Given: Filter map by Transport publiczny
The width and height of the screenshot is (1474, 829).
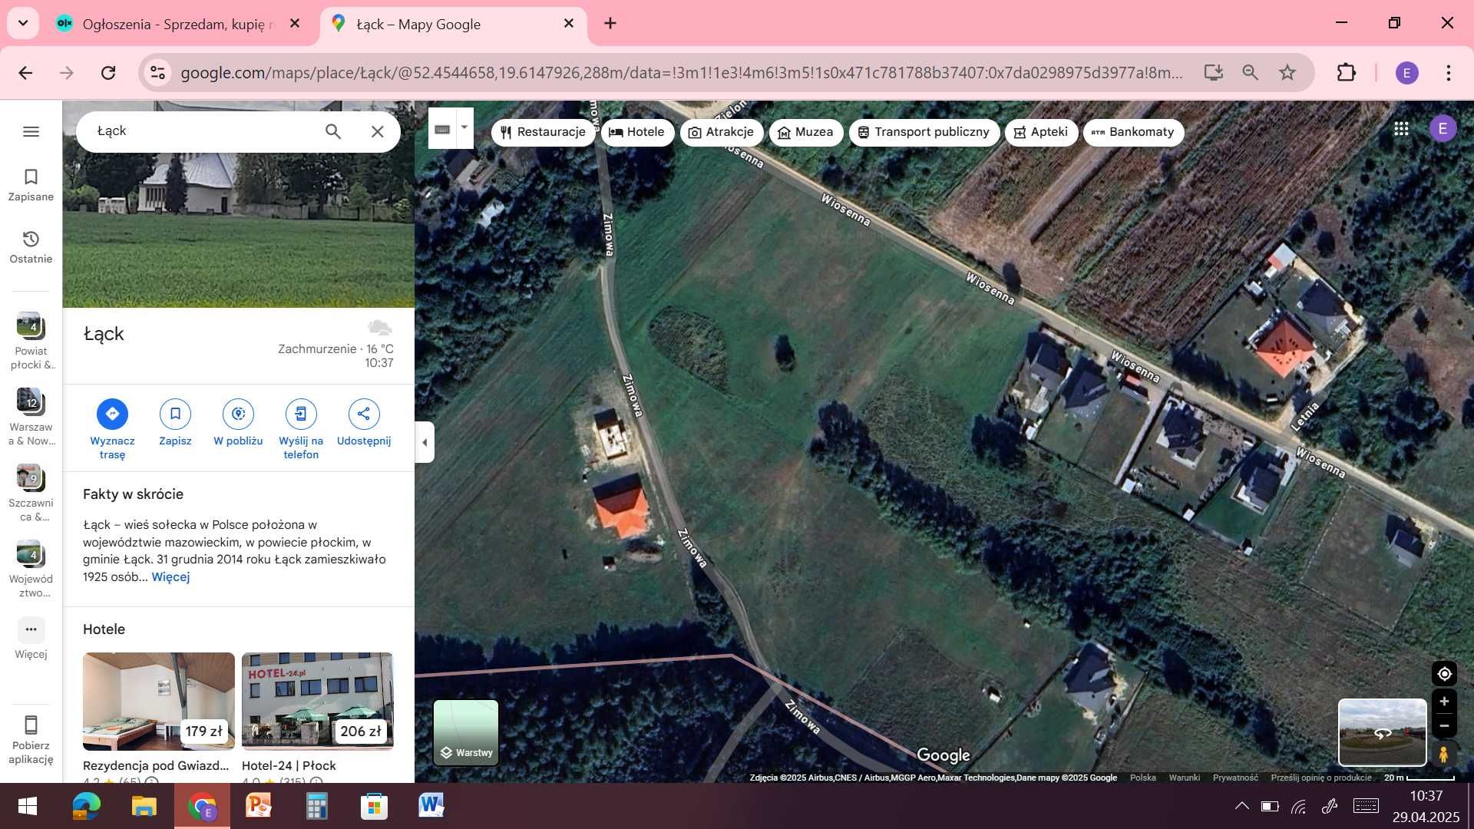Looking at the screenshot, I should click(x=924, y=132).
